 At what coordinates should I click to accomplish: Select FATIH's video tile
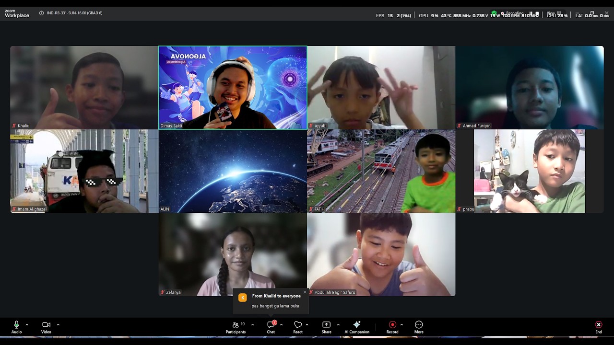(381, 171)
